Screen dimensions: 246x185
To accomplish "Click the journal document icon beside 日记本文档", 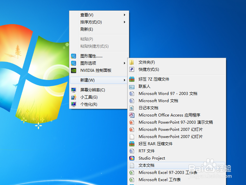I will (132, 108).
